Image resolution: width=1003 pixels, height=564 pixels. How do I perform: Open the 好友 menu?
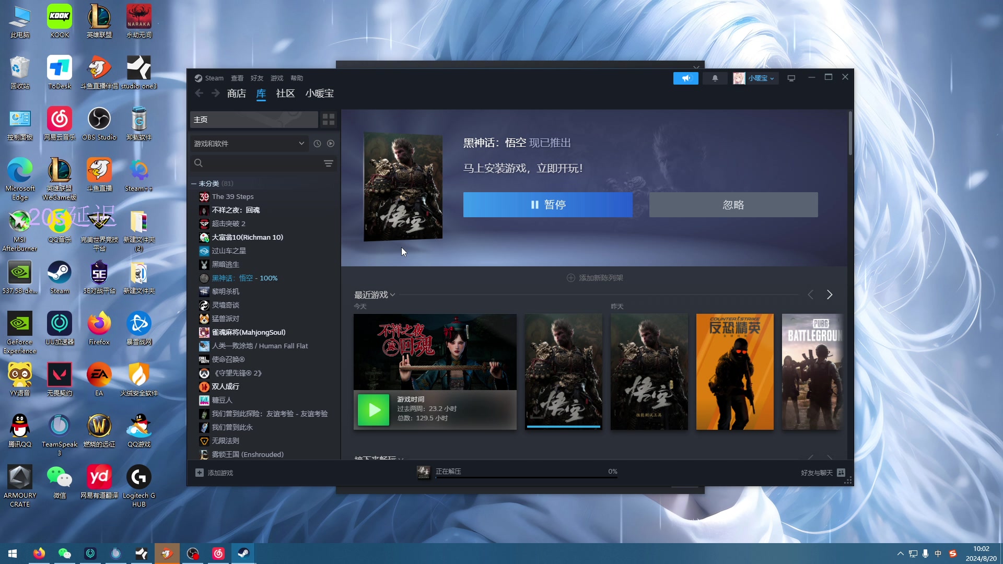pyautogui.click(x=257, y=78)
